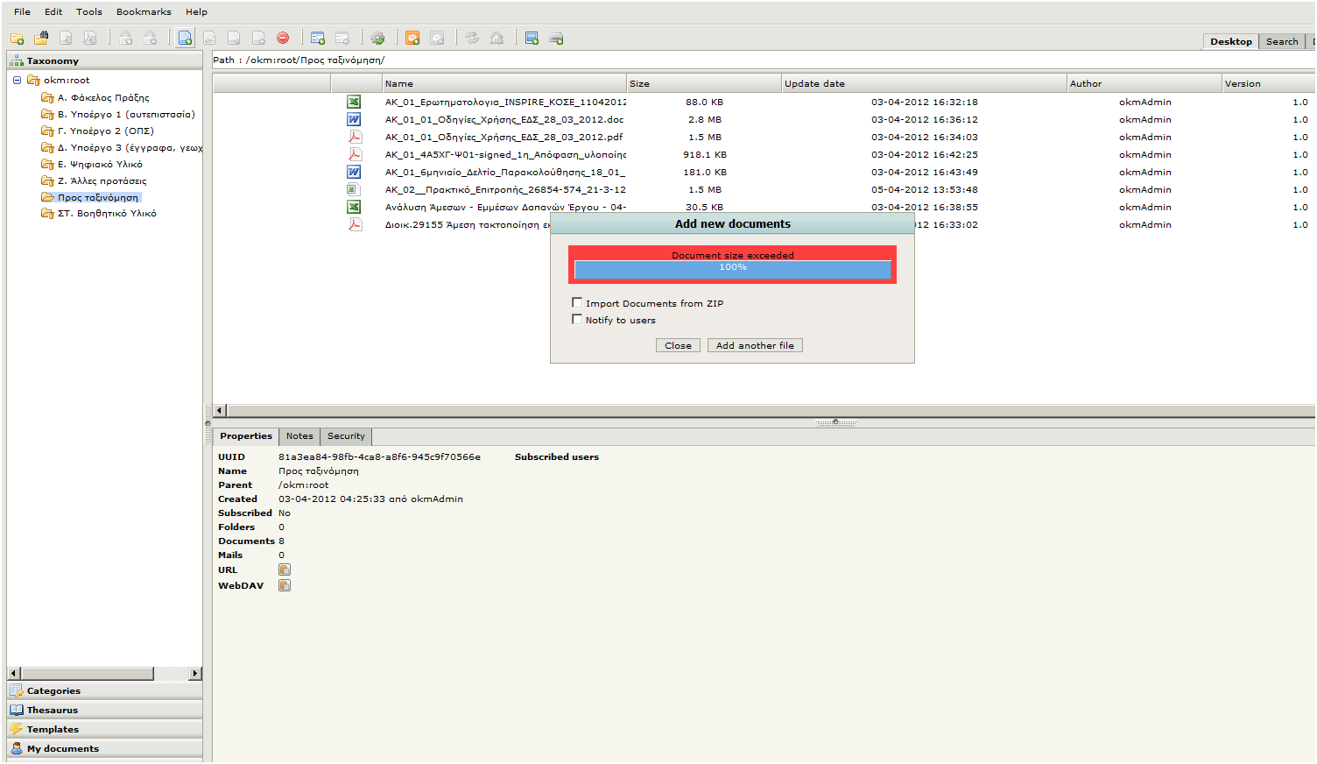Switch to the Security tab
1317x764 pixels.
pyautogui.click(x=346, y=436)
